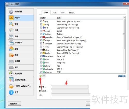Open the 工程 projects section
The image size is (129, 109).
coord(21,49)
